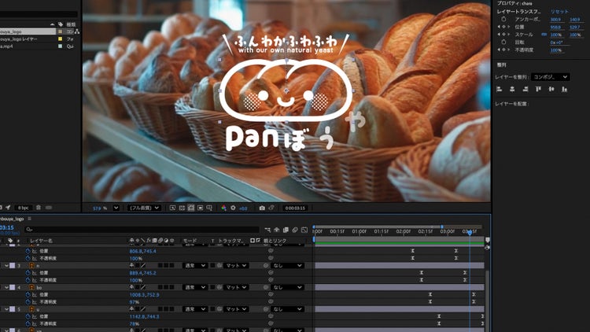
Task: Click position X value in Properties
Action: tap(555, 27)
